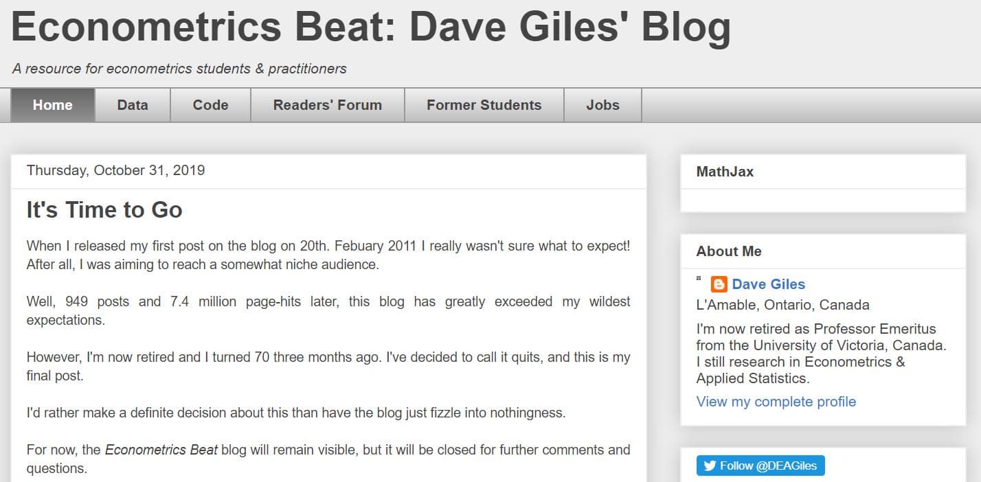
Task: Click the italic "Econometrics Beat" text in the post
Action: pyautogui.click(x=160, y=450)
